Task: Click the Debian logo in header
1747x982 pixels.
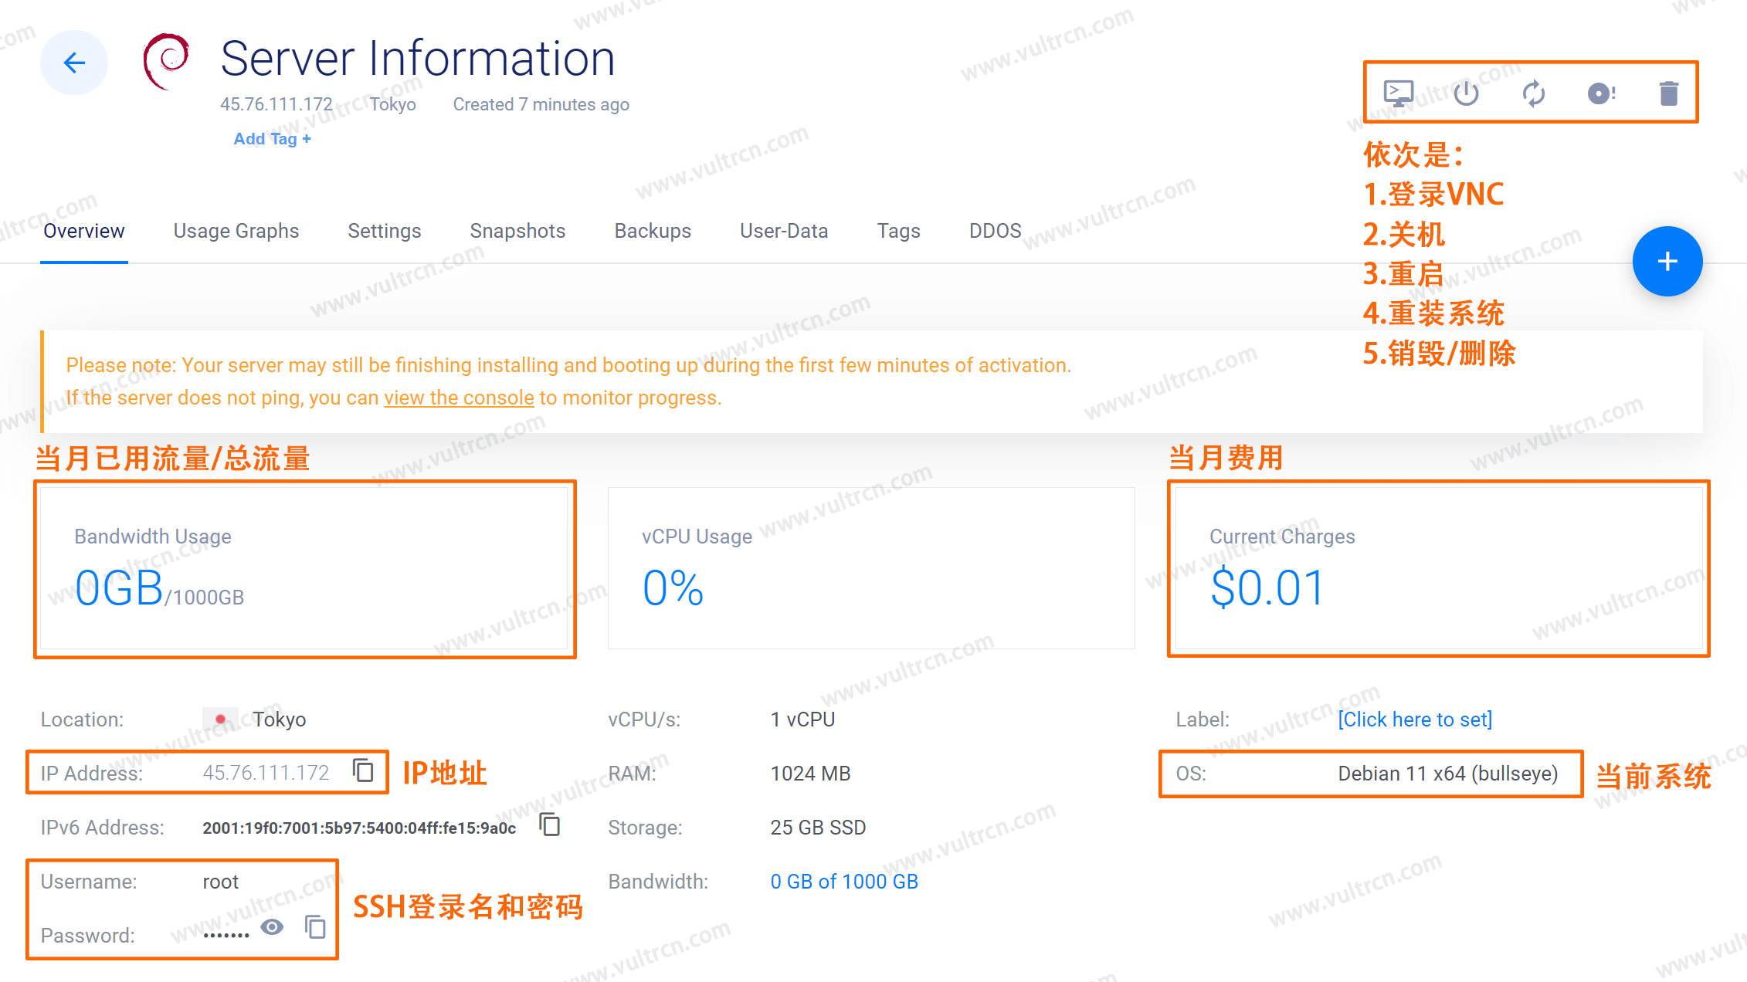Action: (166, 61)
